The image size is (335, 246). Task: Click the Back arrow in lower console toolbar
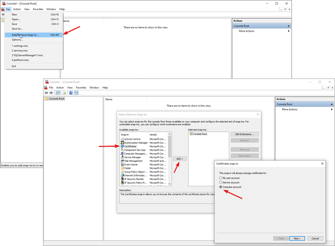click(46, 93)
